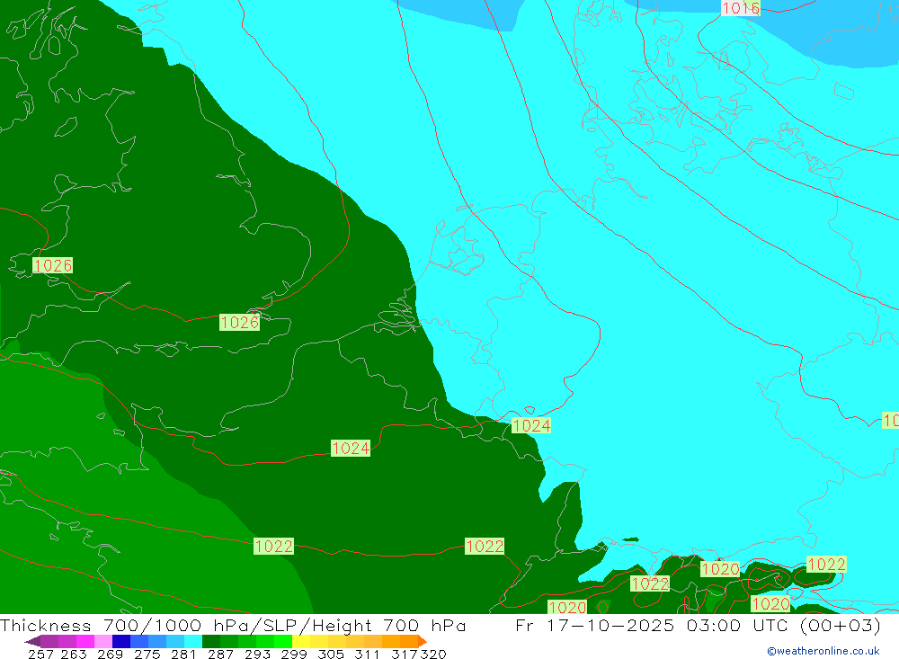Click the westernmost 1024 isobar label

point(351,448)
